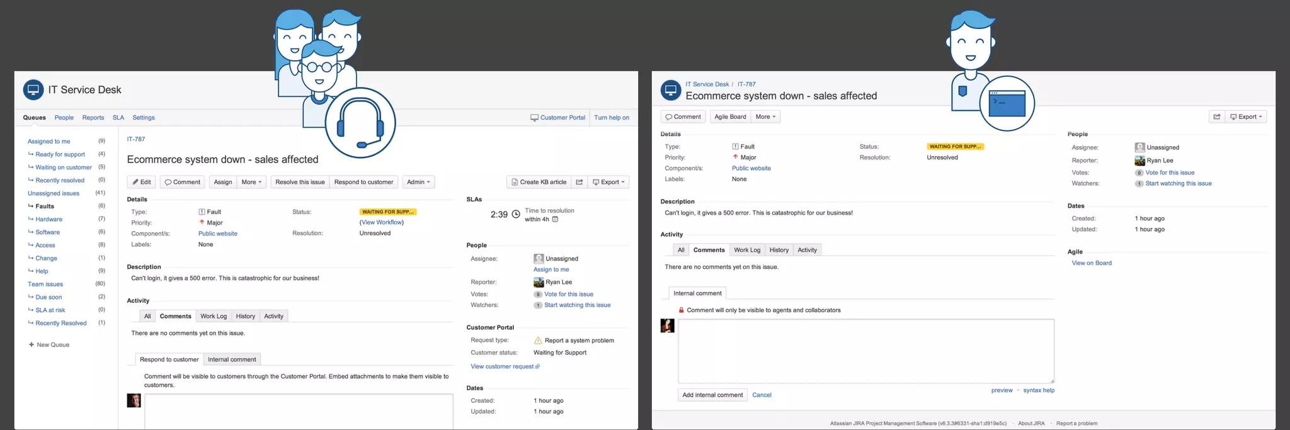This screenshot has width=1290, height=430.
Task: Toggle 'Turn help on' in the top bar
Action: pos(611,118)
